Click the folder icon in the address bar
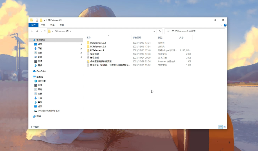The height and width of the screenshot is (151, 258). click(49, 31)
